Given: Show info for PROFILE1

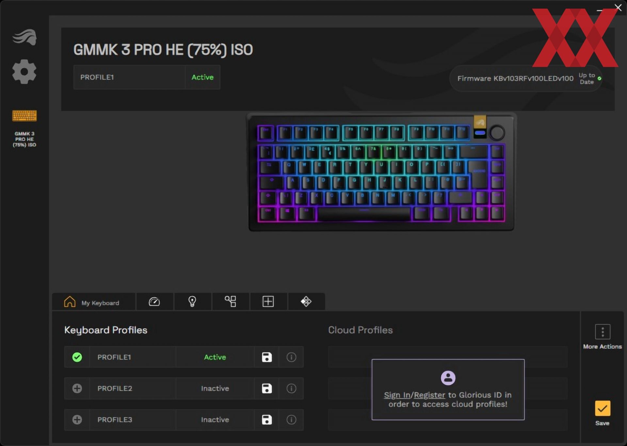Looking at the screenshot, I should point(291,357).
